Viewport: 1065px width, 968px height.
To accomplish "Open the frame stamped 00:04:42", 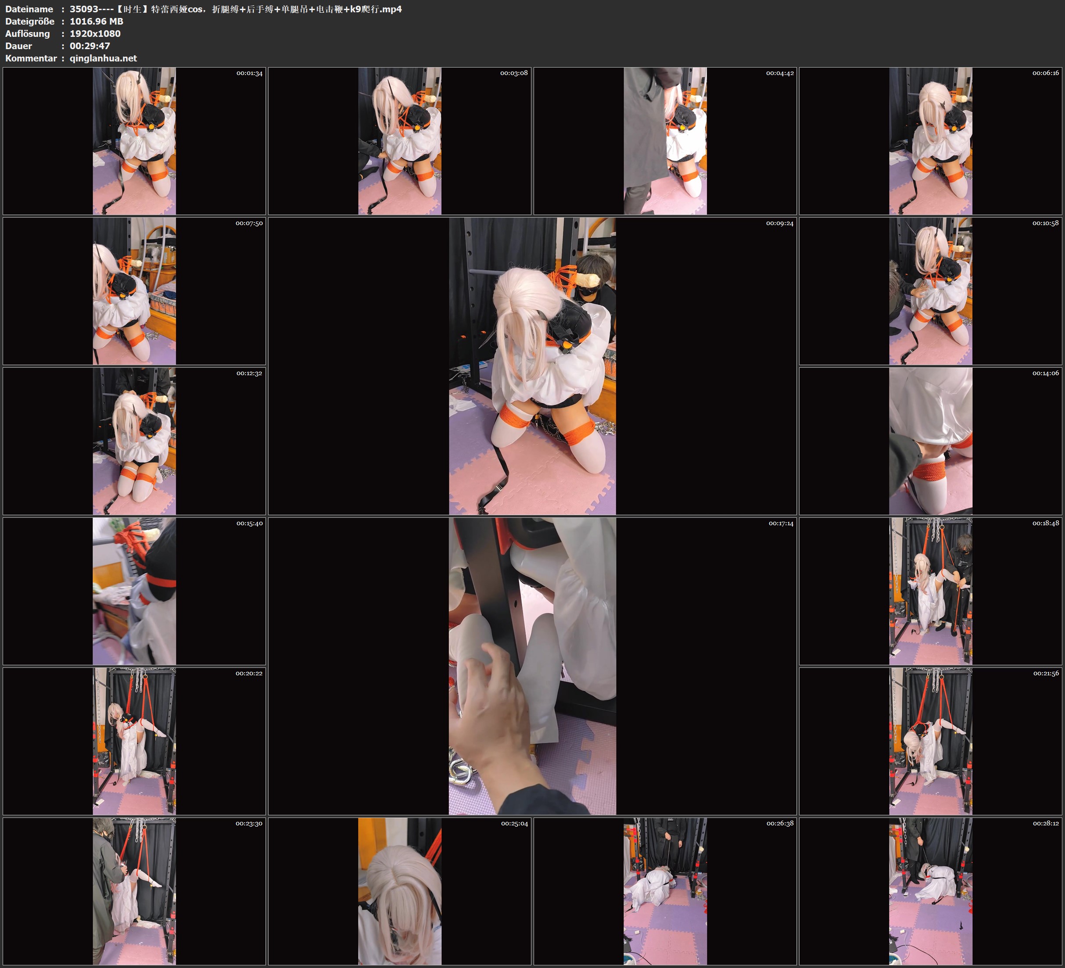I will [664, 140].
